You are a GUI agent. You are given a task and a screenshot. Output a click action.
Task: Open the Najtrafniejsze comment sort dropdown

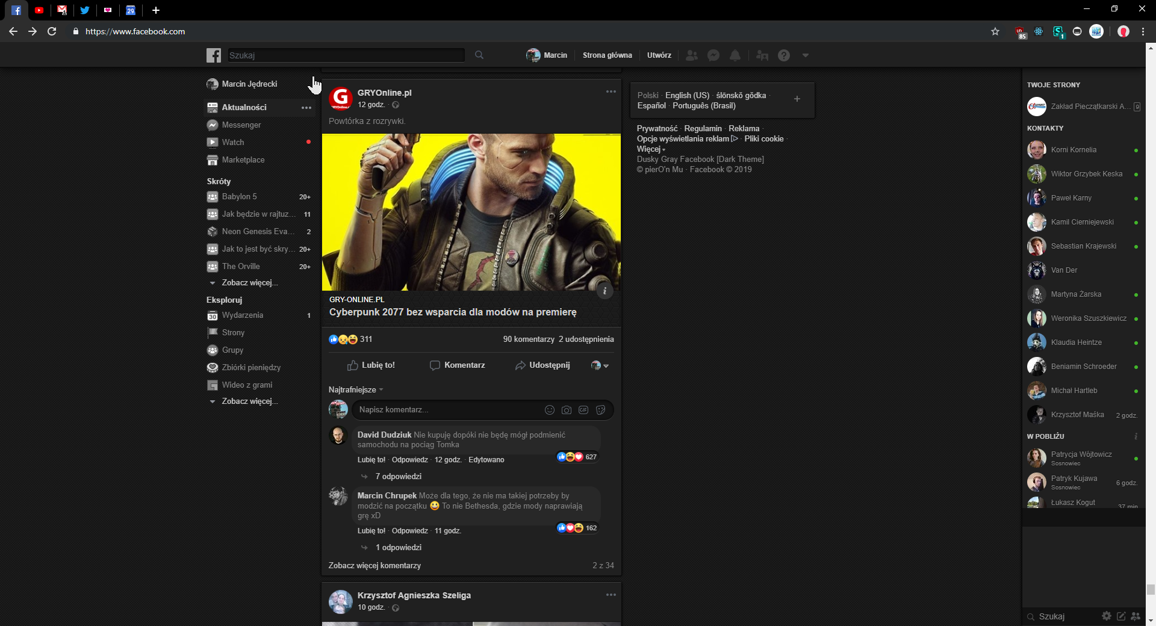point(356,390)
